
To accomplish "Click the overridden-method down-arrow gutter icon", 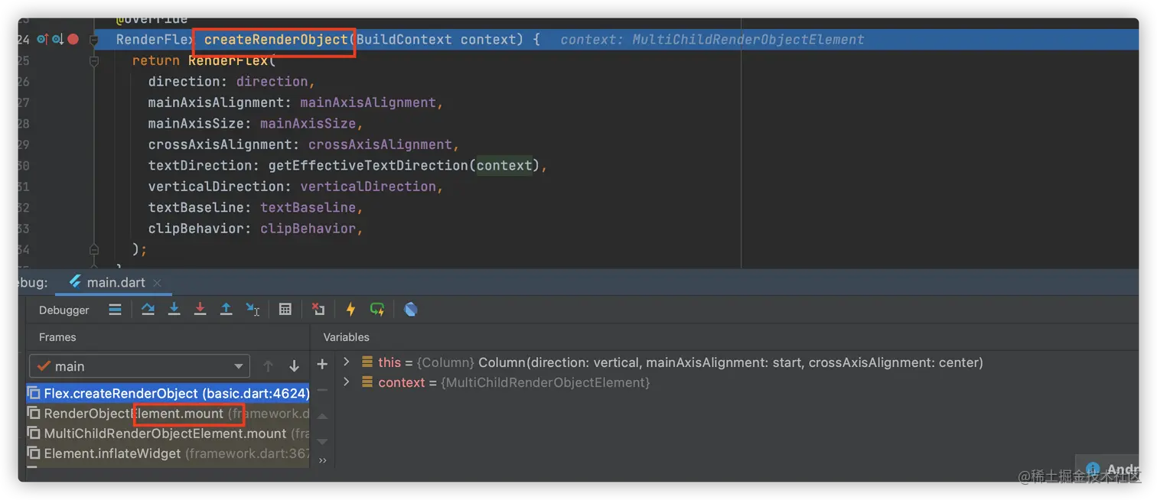I will [x=57, y=39].
